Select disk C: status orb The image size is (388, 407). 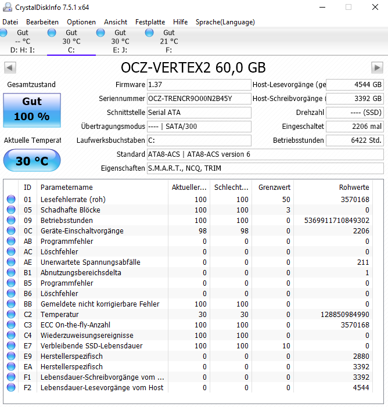pyautogui.click(x=52, y=33)
